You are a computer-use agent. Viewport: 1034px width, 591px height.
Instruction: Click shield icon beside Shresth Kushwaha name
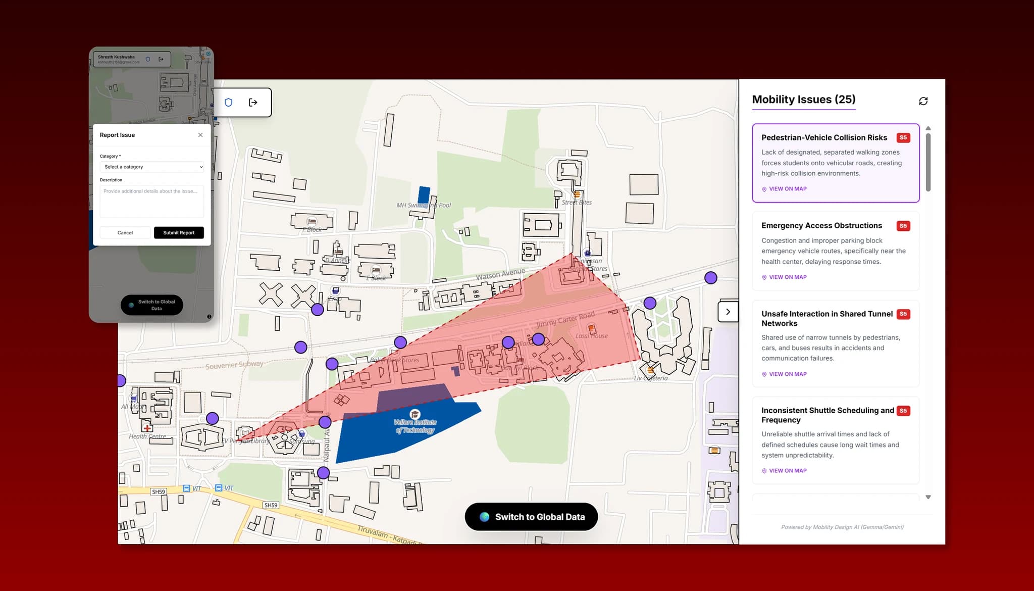[148, 59]
